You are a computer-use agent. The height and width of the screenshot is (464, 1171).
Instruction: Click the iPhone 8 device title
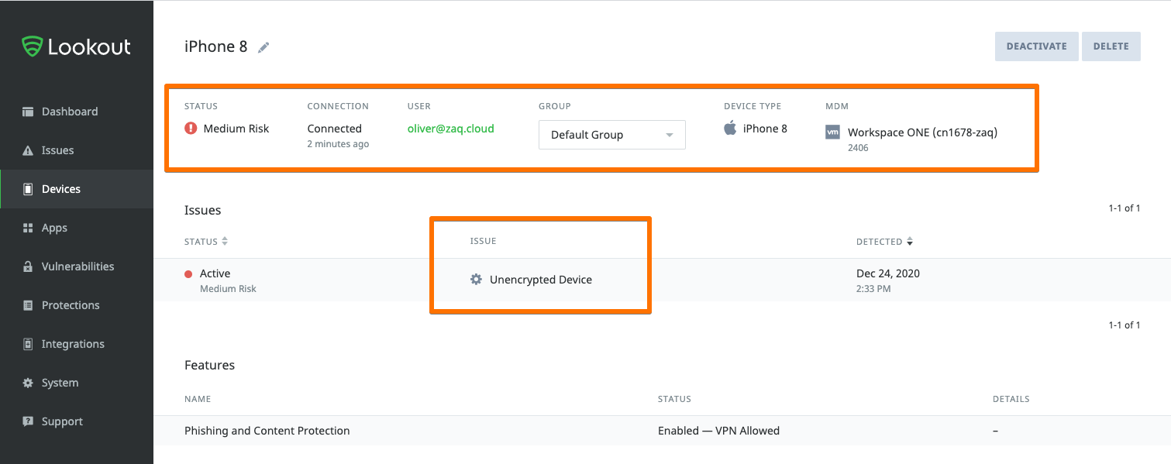tap(215, 46)
